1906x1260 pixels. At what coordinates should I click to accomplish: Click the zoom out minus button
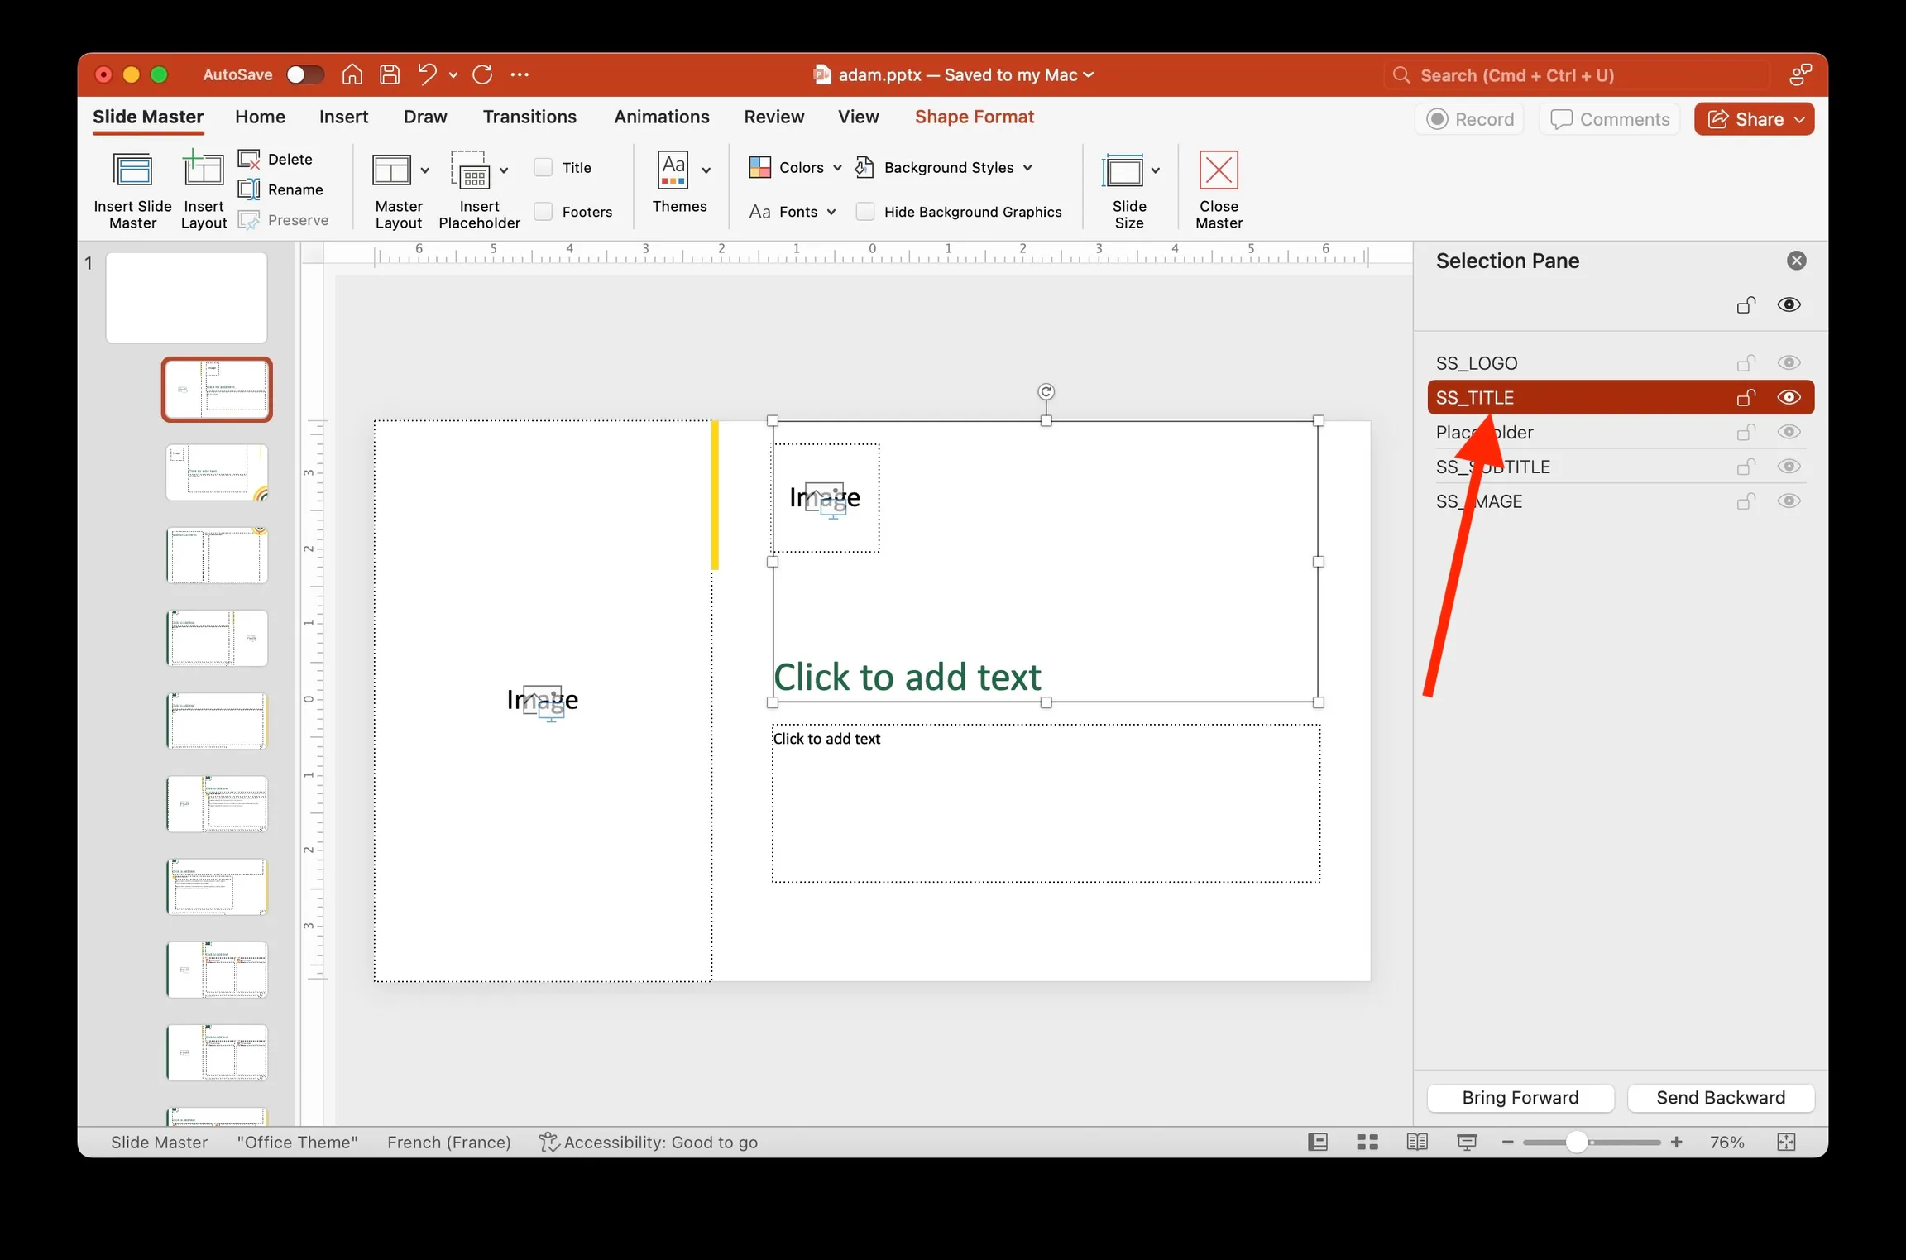pos(1507,1142)
